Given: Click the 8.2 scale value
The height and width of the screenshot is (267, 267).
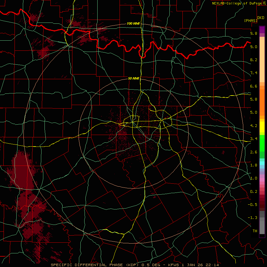Looking at the screenshot, I should 254,60.
